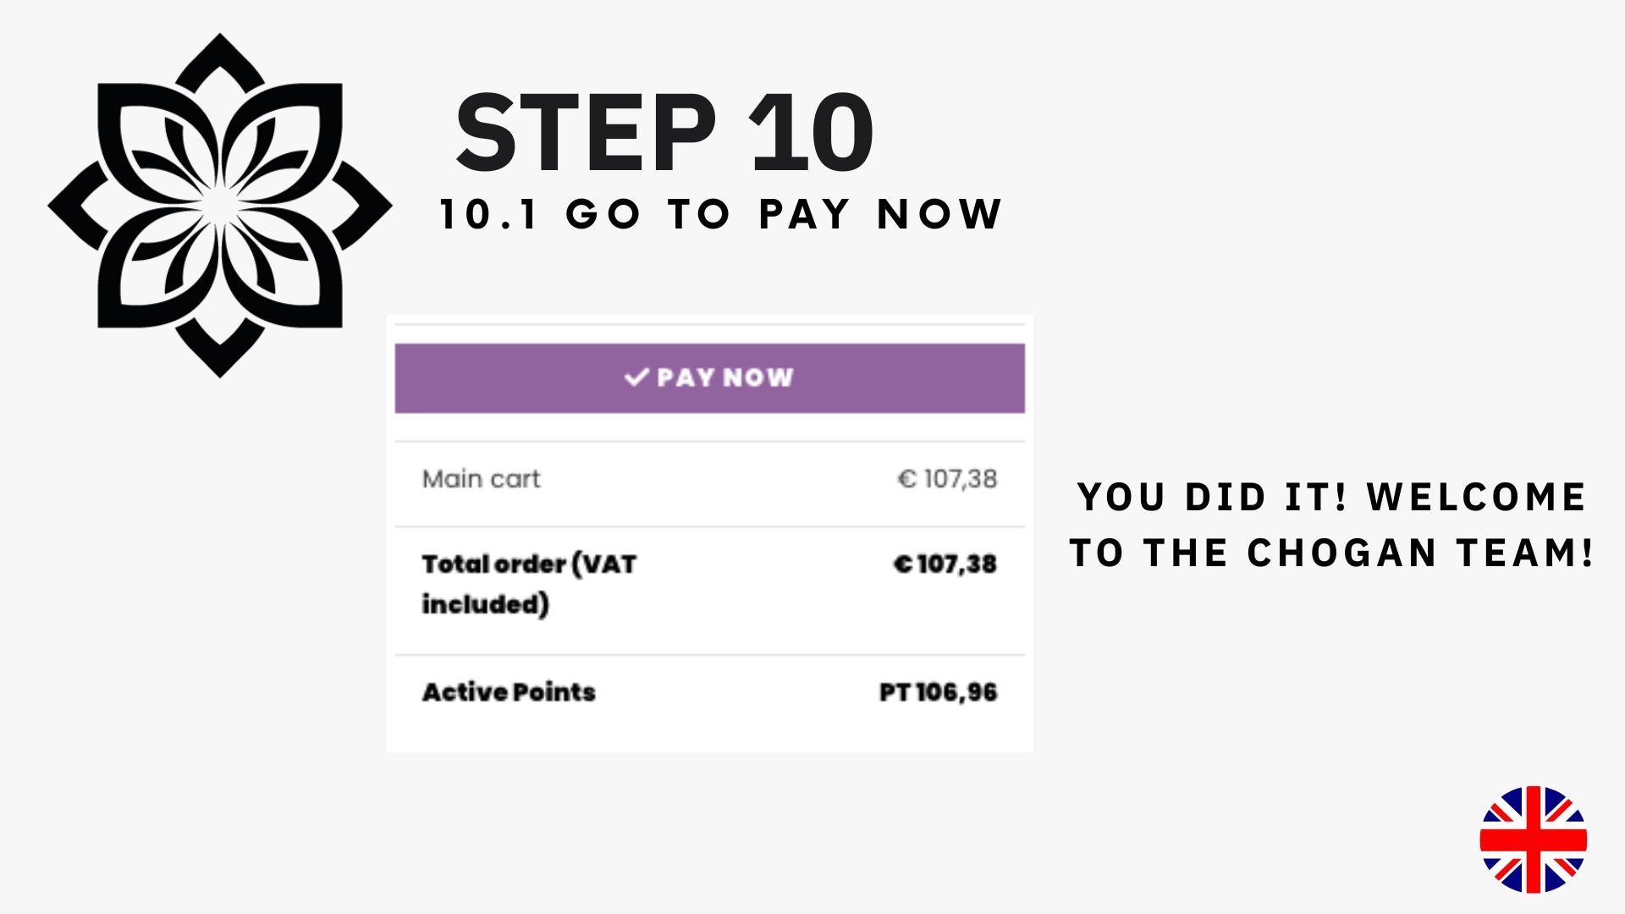Viewport: 1625px width, 914px height.
Task: Click the word CHOGAN in the welcome message
Action: point(1341,553)
